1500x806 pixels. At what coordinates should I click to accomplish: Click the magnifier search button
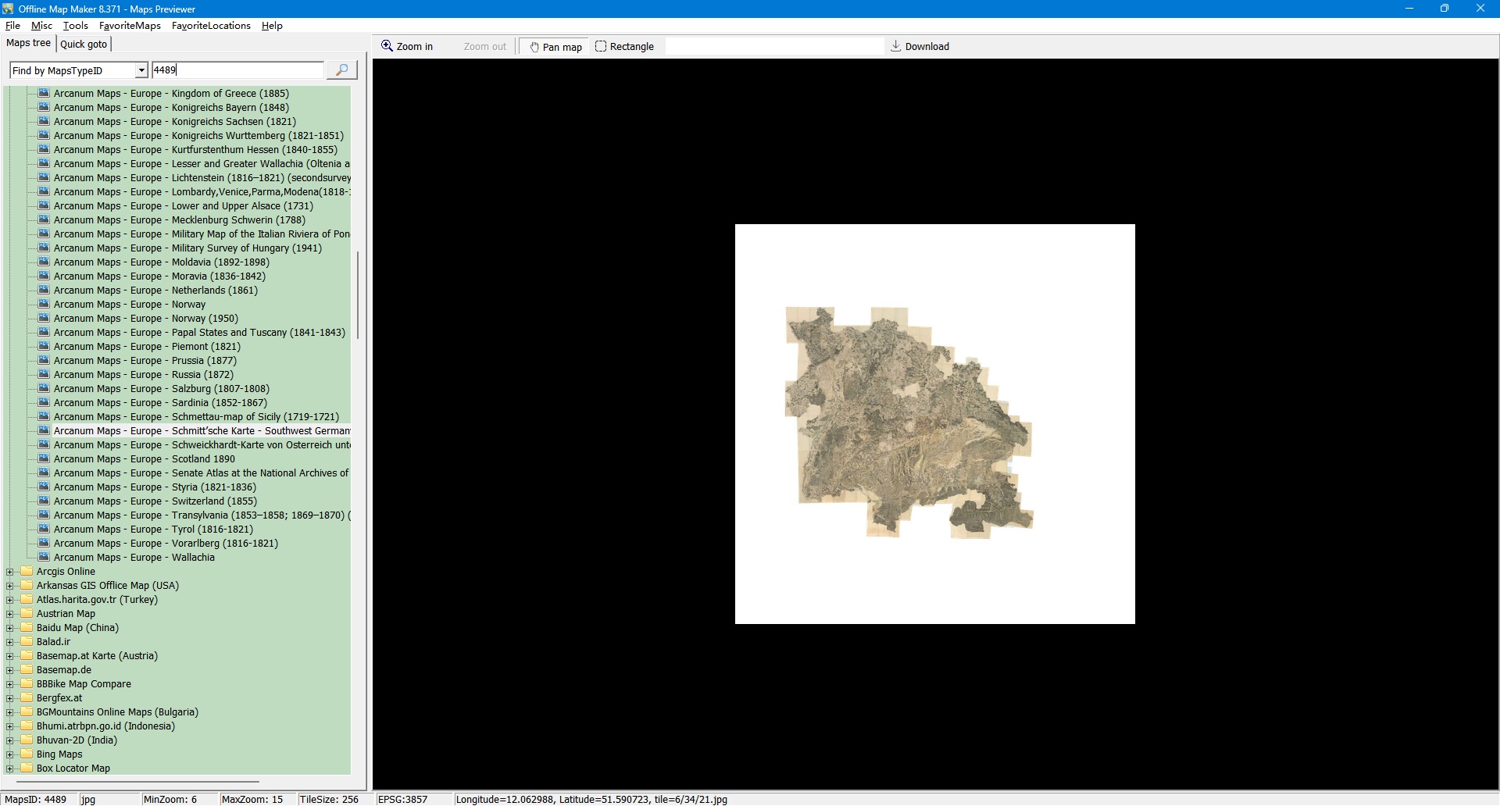(341, 70)
